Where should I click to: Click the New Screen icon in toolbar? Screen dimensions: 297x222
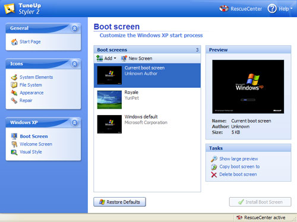click(124, 58)
